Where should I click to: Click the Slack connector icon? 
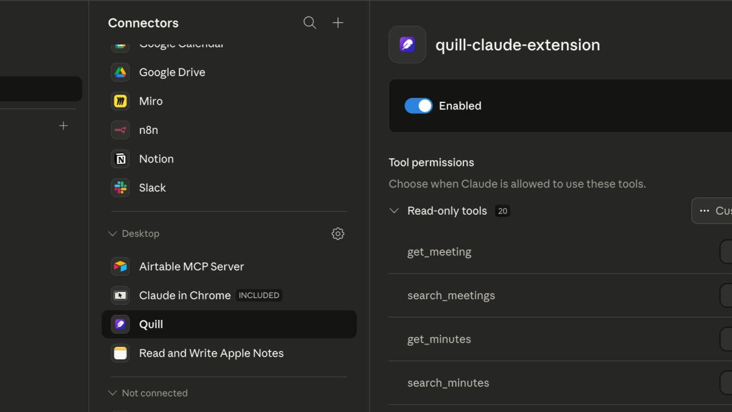pos(120,188)
